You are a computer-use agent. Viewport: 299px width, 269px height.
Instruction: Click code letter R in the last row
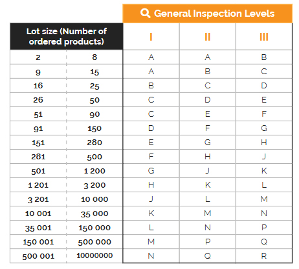coord(264,256)
